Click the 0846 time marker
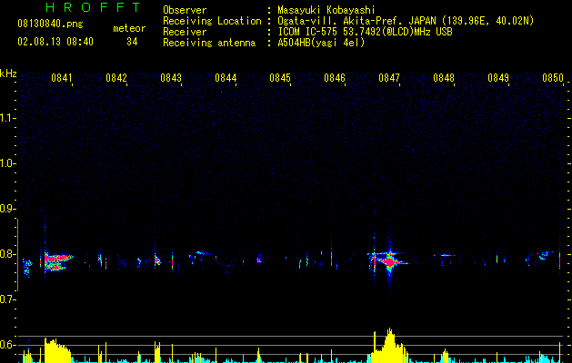 pyautogui.click(x=335, y=78)
